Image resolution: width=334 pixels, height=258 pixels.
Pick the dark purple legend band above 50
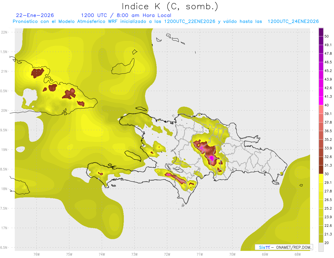pyautogui.click(x=321, y=32)
